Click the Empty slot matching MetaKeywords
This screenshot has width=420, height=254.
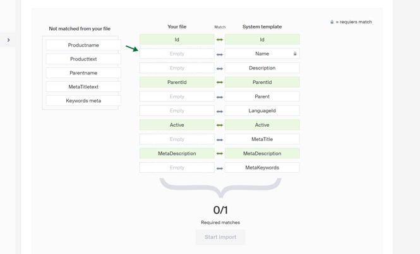177,168
